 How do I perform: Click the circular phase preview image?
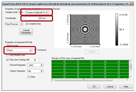tap(85, 29)
